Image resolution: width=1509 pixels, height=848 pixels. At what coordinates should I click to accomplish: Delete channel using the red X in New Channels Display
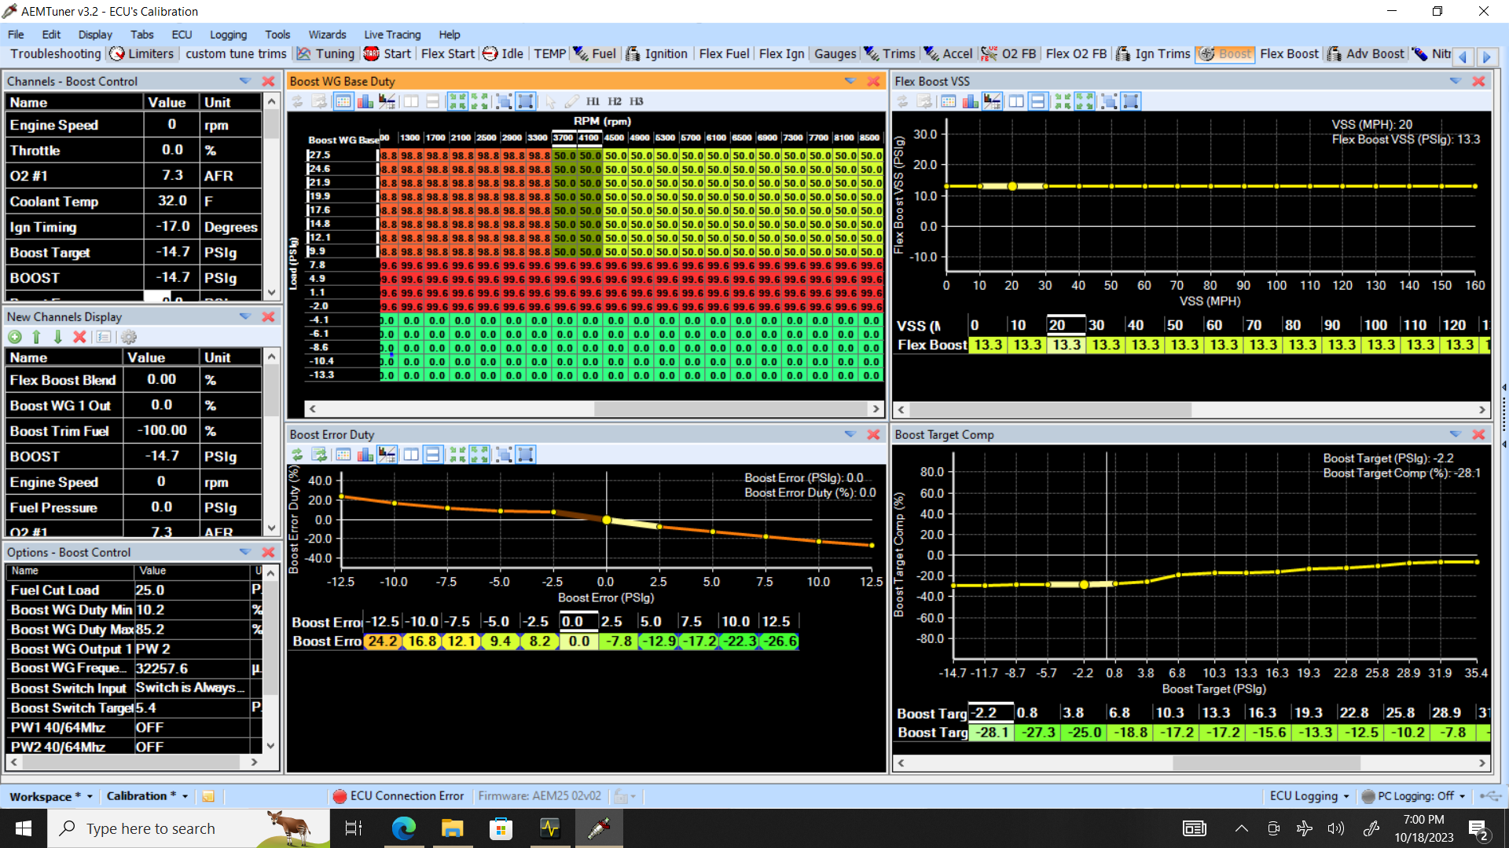79,337
